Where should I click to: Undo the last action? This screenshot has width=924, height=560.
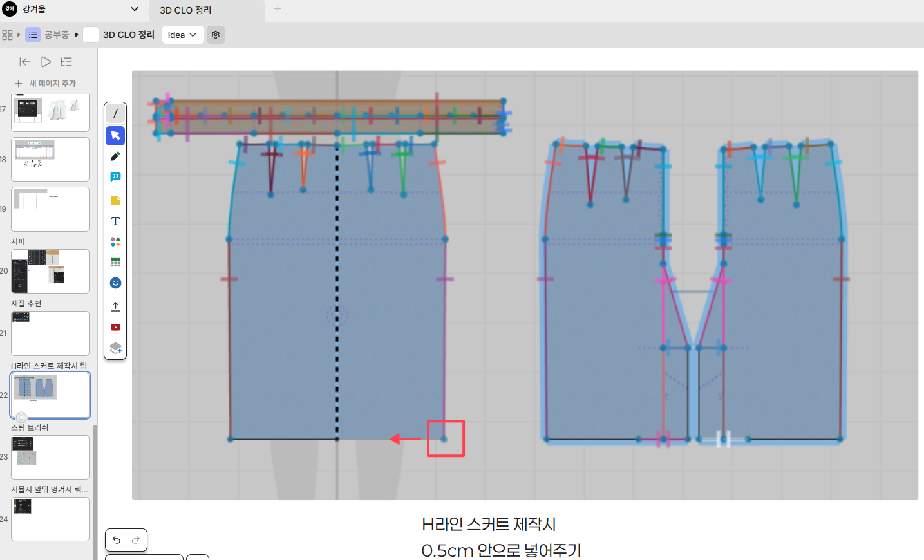117,540
